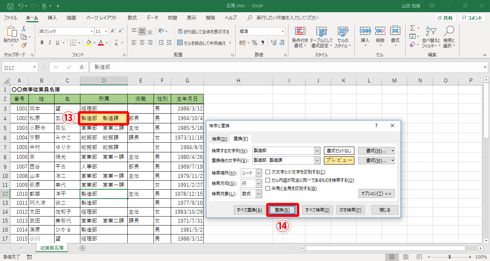Apply Bold formatting

42,43
